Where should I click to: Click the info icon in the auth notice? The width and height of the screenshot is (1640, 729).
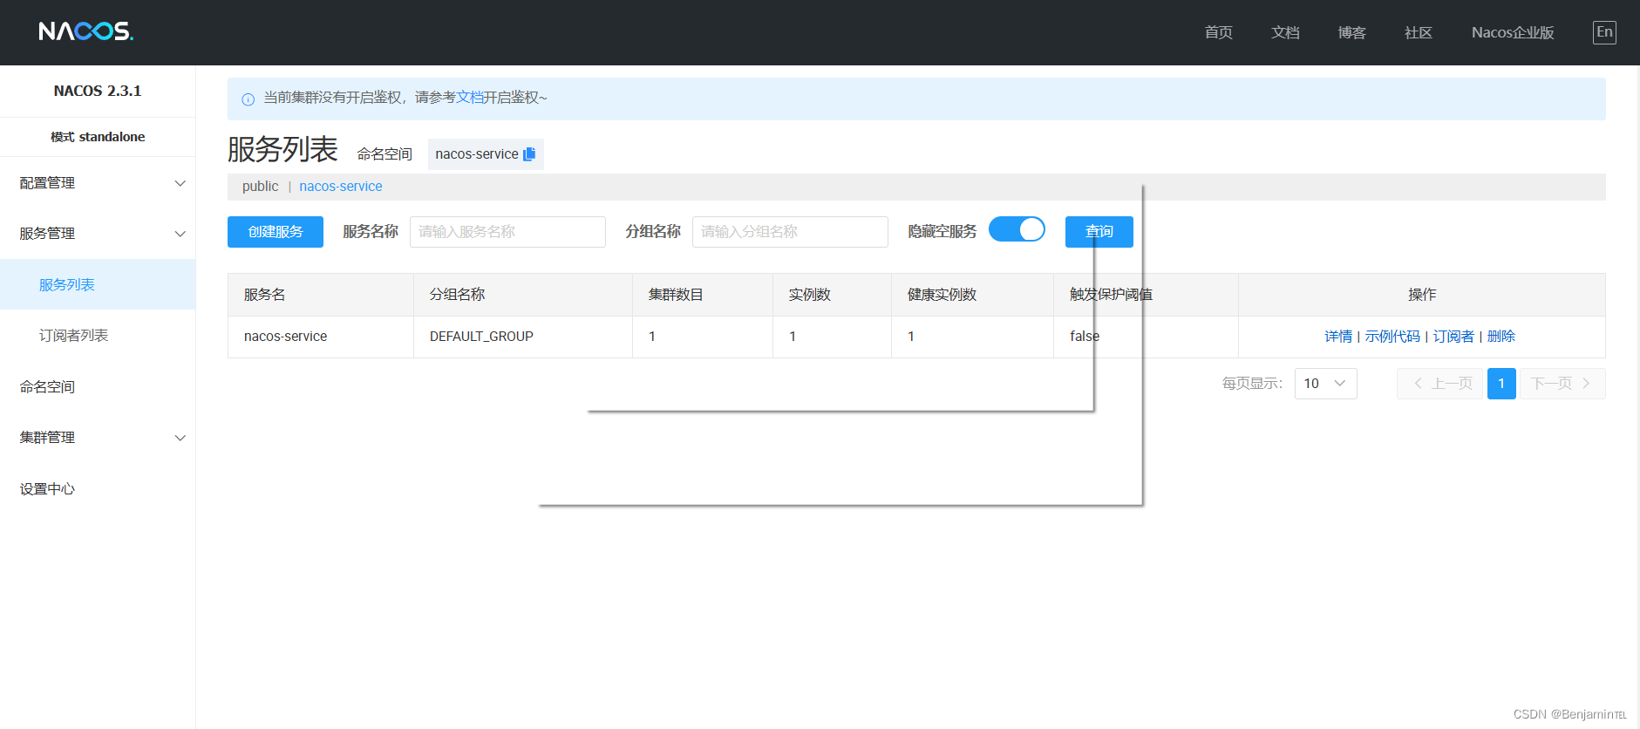tap(248, 99)
